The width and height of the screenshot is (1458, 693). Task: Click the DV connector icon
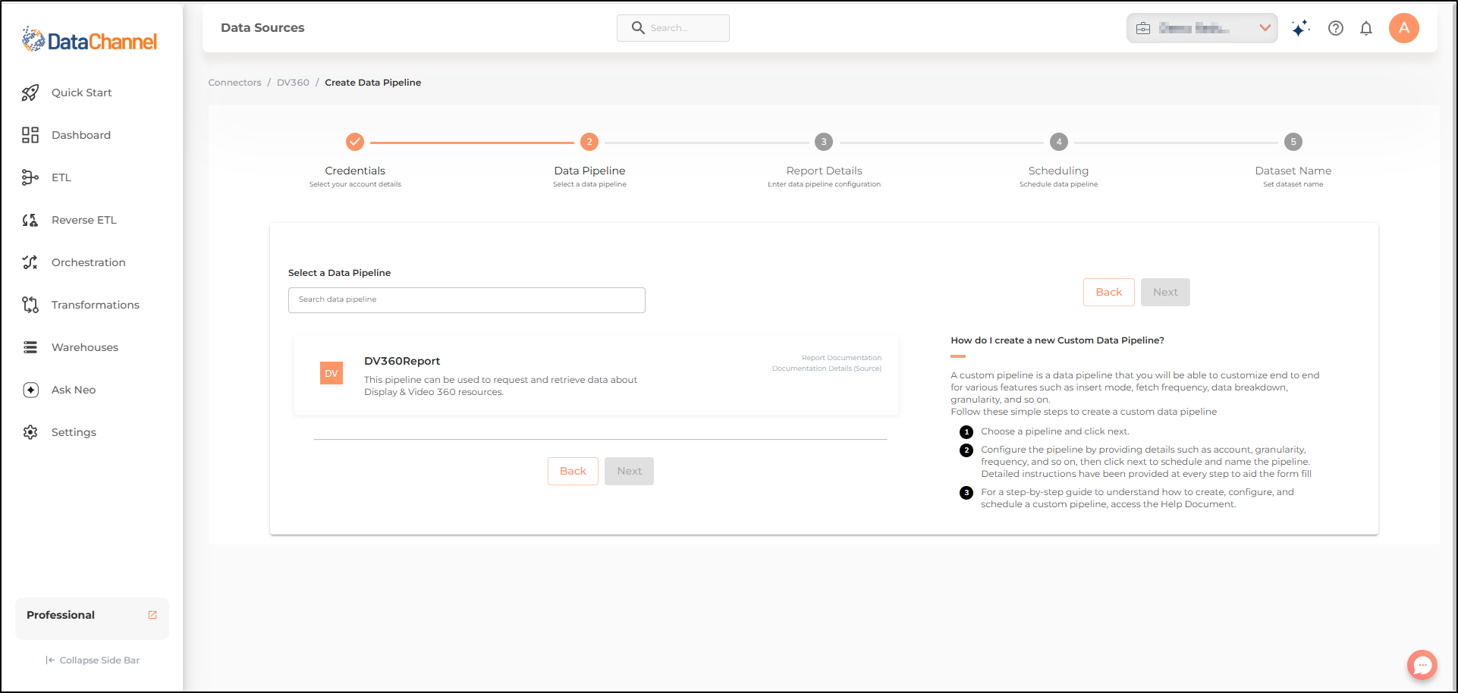[332, 373]
